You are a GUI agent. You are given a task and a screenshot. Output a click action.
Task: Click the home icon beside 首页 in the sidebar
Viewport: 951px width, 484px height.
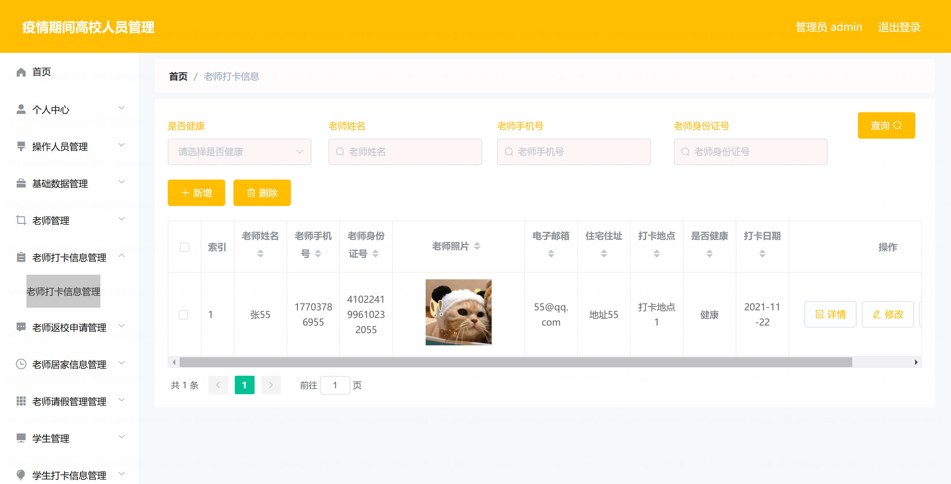tap(21, 72)
